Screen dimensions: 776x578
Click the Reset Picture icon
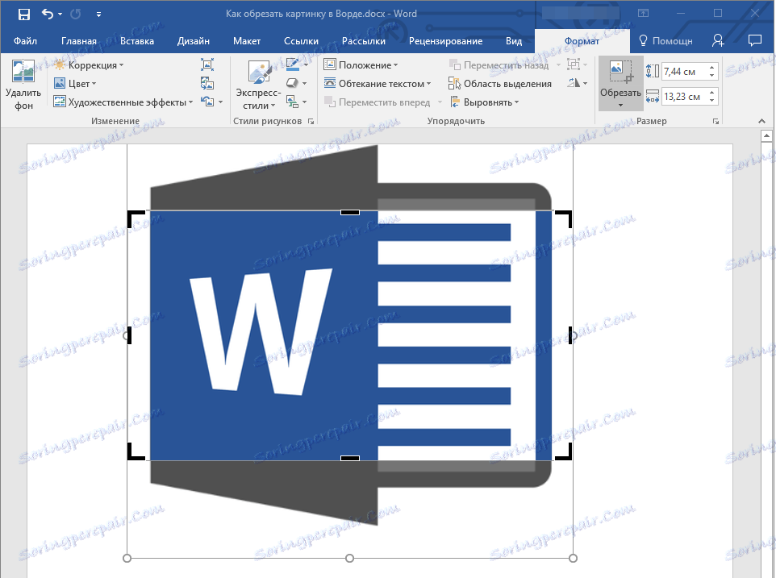point(207,102)
